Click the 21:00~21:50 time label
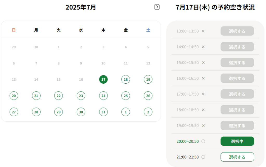 [188, 157]
